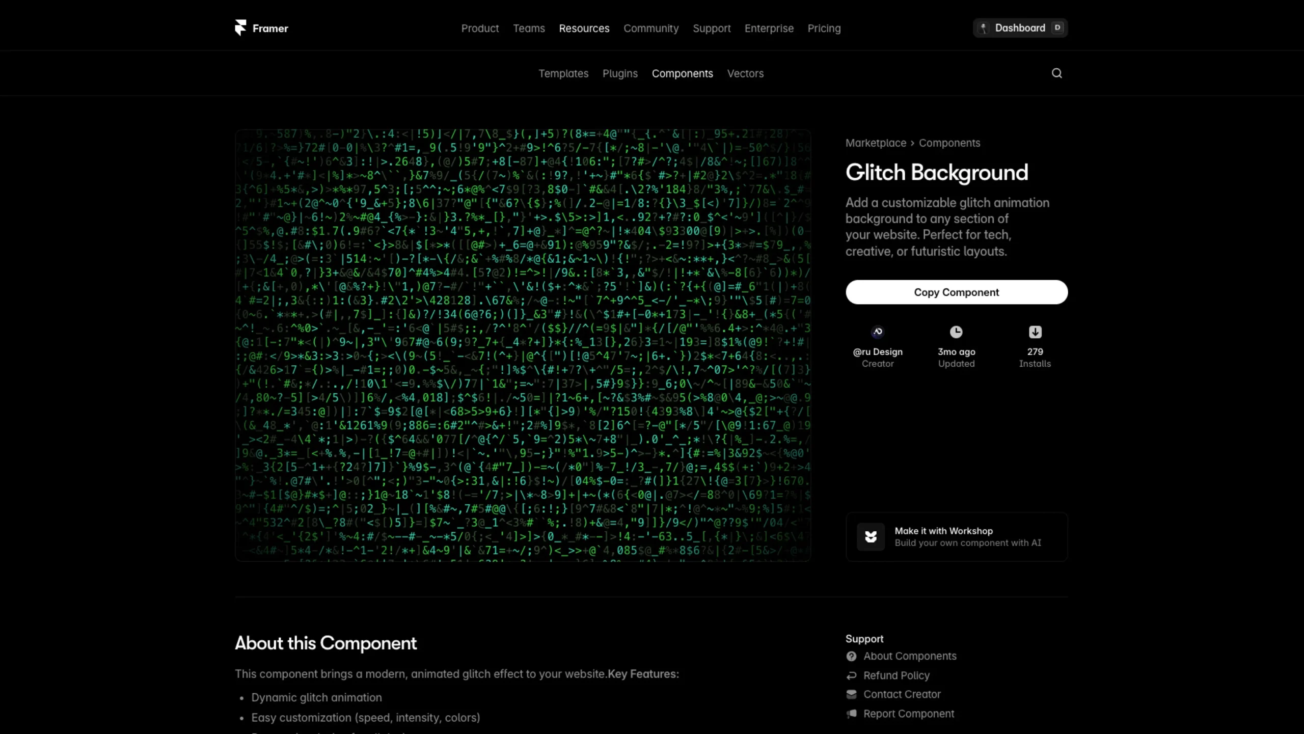Click the Dashboard profile avatar icon
Screen dimensions: 1304x734
[983, 28]
